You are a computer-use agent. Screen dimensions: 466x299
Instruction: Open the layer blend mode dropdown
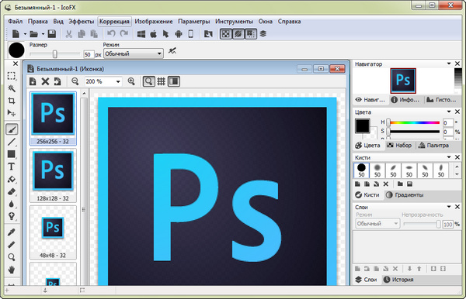coord(377,223)
